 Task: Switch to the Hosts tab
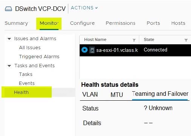(178, 23)
